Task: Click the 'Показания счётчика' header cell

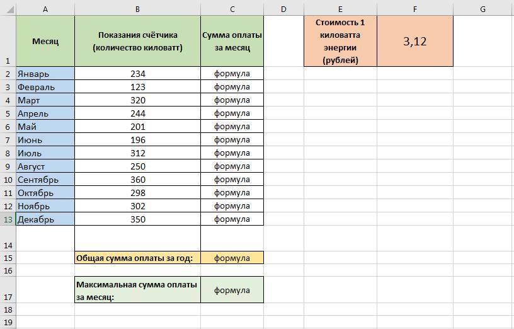Action: point(138,41)
